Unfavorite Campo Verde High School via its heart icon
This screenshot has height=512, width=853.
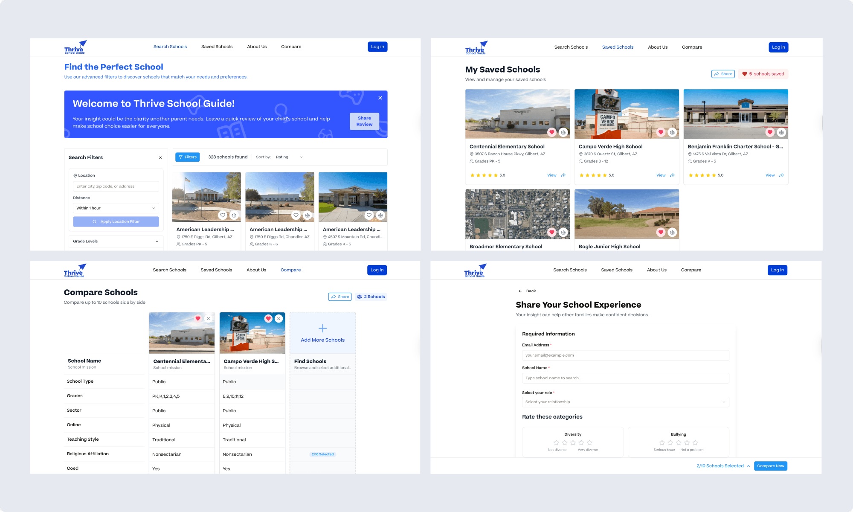click(x=661, y=132)
